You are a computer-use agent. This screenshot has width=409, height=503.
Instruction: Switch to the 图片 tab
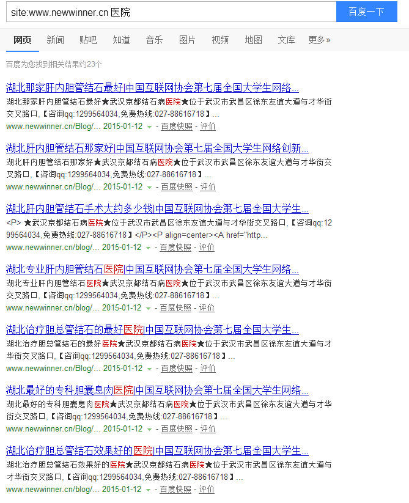coord(187,40)
